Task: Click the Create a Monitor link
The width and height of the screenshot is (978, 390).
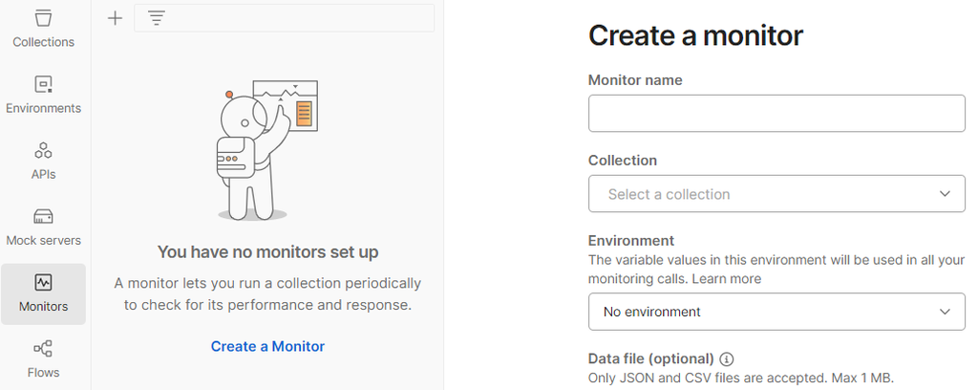Action: coord(267,346)
